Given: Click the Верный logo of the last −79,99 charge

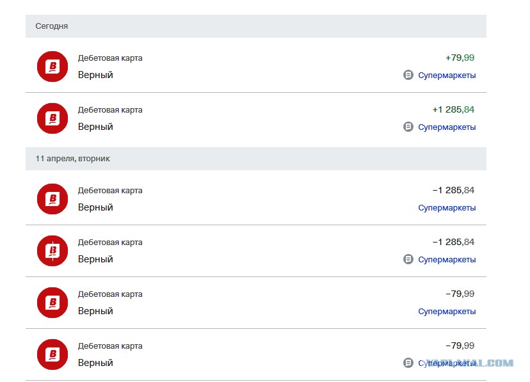Looking at the screenshot, I should coord(52,354).
